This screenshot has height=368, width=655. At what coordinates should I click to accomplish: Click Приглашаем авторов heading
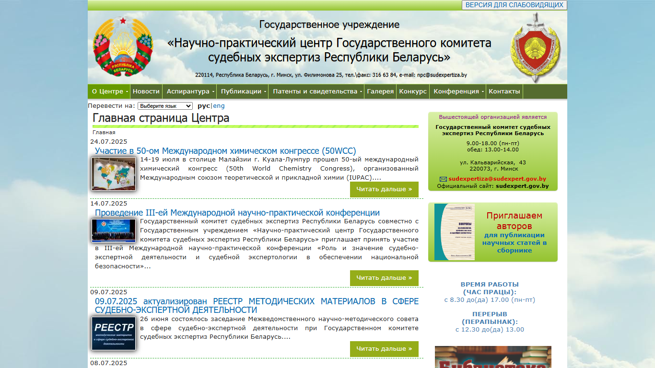(515, 221)
